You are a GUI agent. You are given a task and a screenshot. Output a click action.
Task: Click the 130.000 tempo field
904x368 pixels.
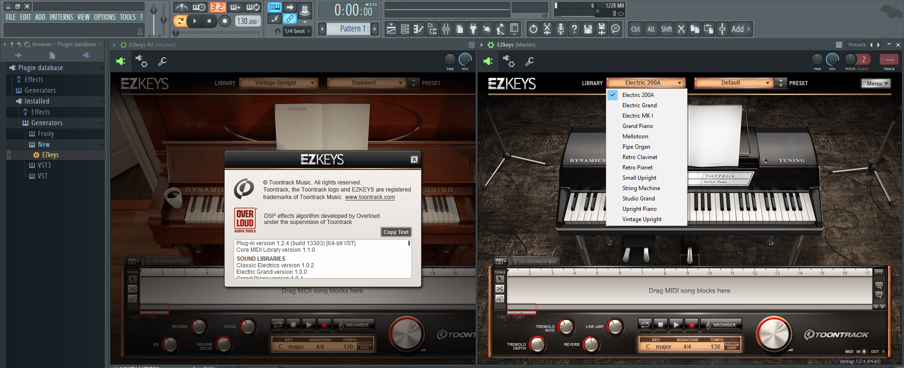pyautogui.click(x=248, y=21)
